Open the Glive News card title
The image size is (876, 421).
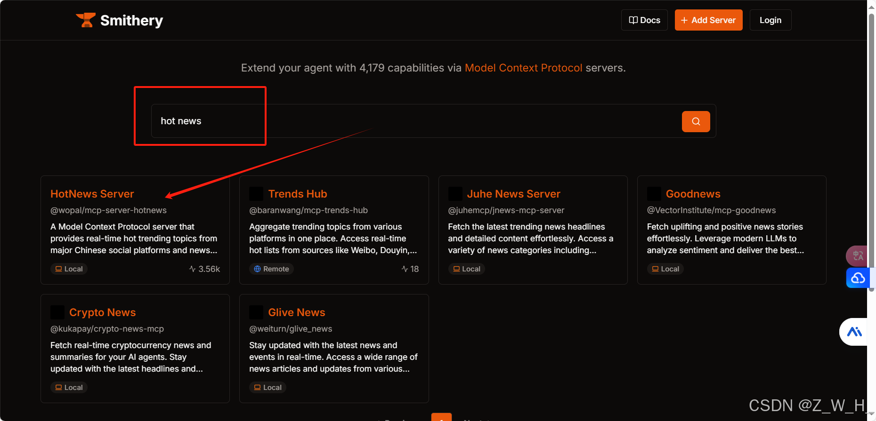point(297,312)
